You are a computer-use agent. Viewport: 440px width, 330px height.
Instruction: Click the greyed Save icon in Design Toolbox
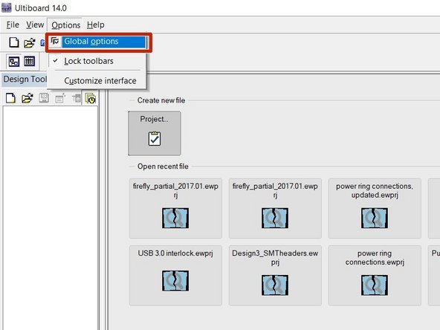pos(44,98)
